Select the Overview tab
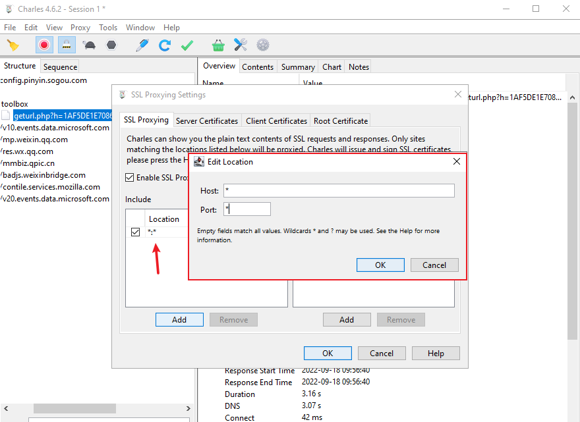 coord(219,66)
